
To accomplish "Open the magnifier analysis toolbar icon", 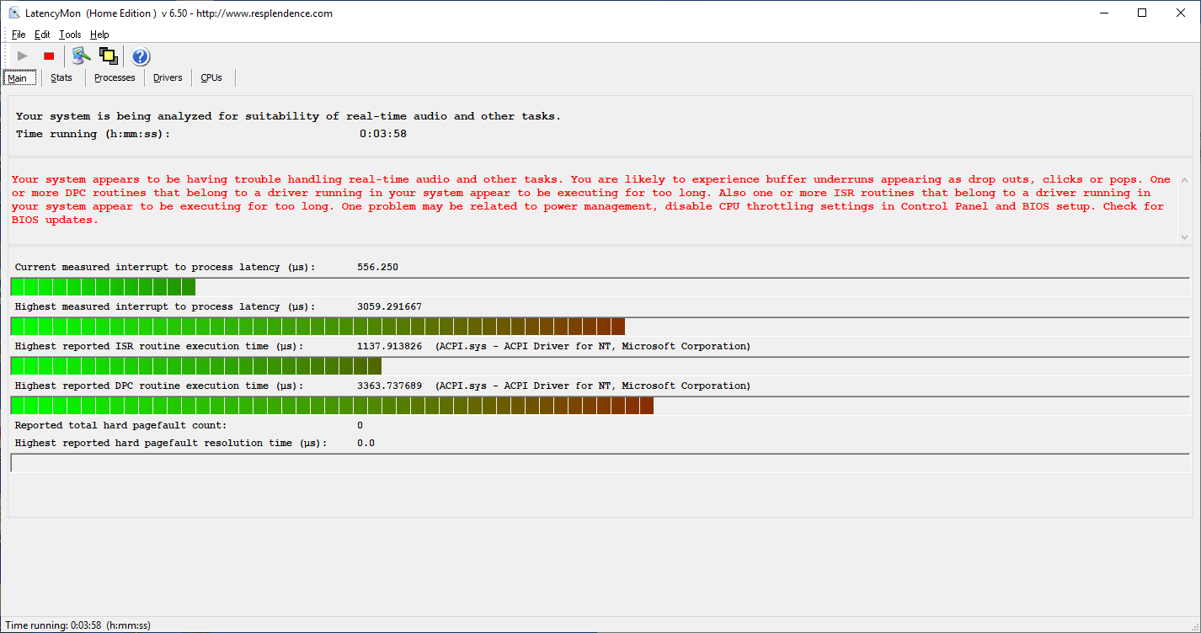I will (x=81, y=56).
